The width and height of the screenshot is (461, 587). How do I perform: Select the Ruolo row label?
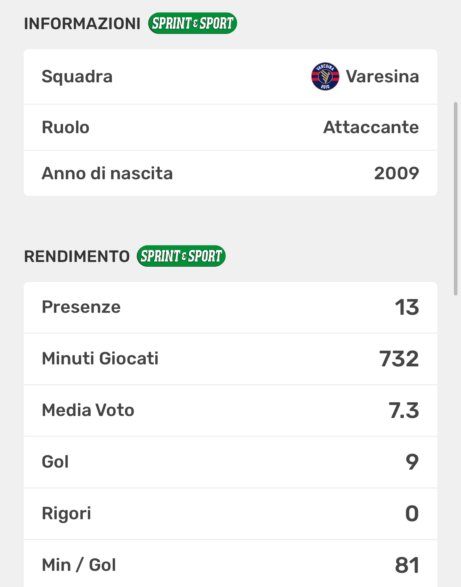[66, 127]
